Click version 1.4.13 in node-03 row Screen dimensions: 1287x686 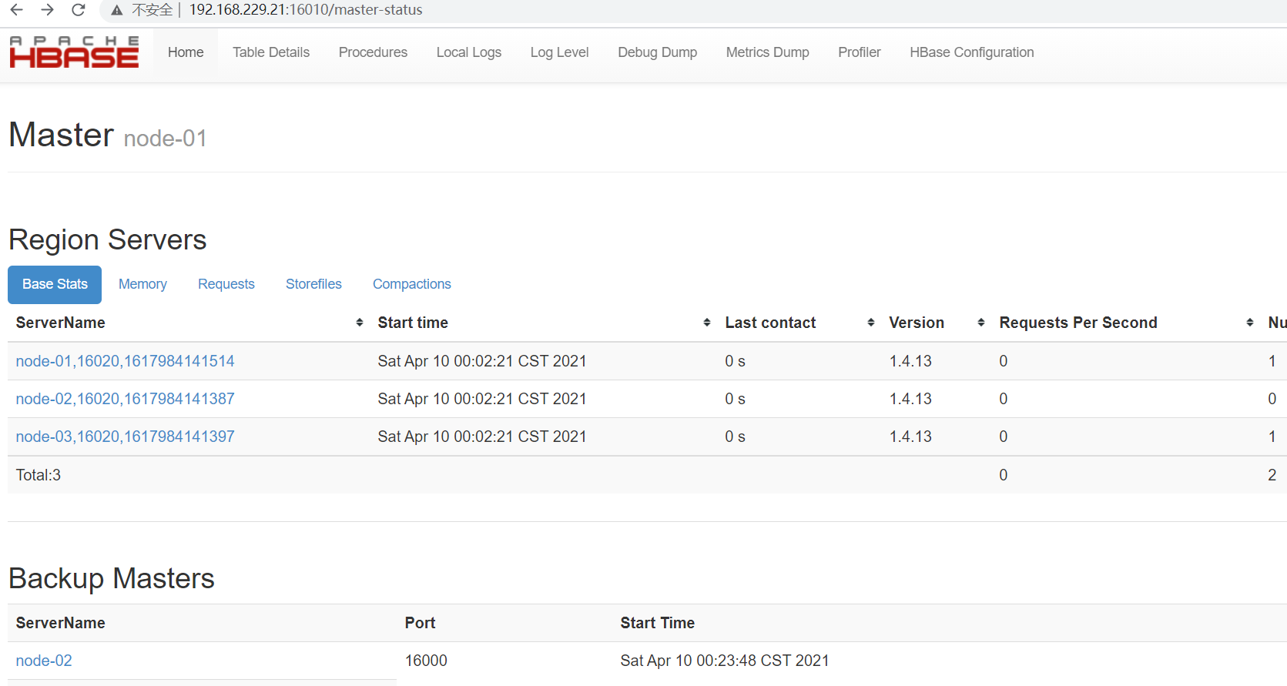click(910, 437)
